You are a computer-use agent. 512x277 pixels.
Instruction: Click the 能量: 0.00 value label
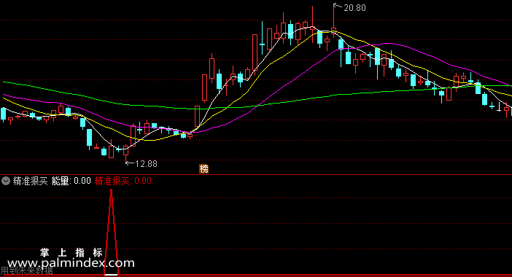click(x=71, y=181)
